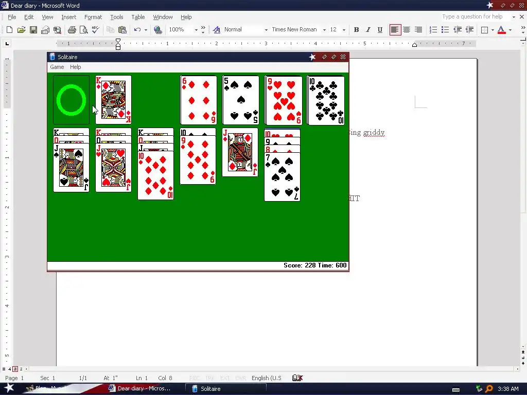Set Center paragraph alignment
This screenshot has width=527, height=395.
click(x=407, y=29)
